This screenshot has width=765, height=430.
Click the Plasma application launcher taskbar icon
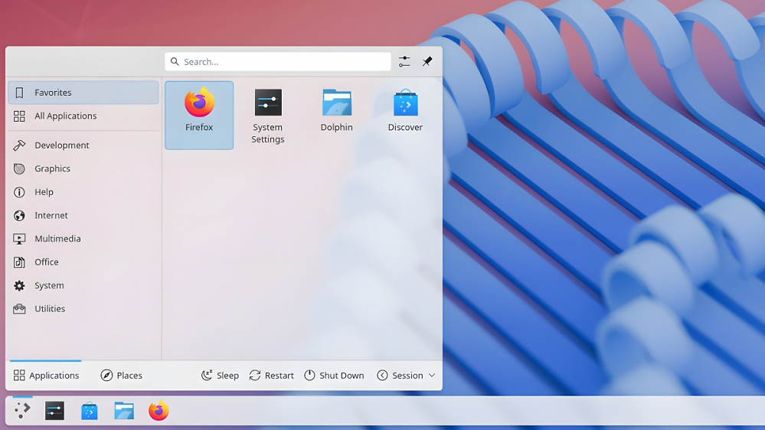point(22,411)
